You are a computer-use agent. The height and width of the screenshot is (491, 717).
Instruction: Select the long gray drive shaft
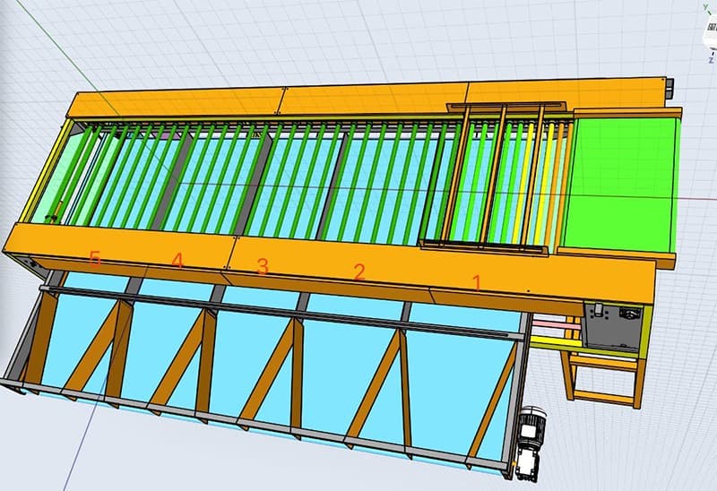(282, 313)
